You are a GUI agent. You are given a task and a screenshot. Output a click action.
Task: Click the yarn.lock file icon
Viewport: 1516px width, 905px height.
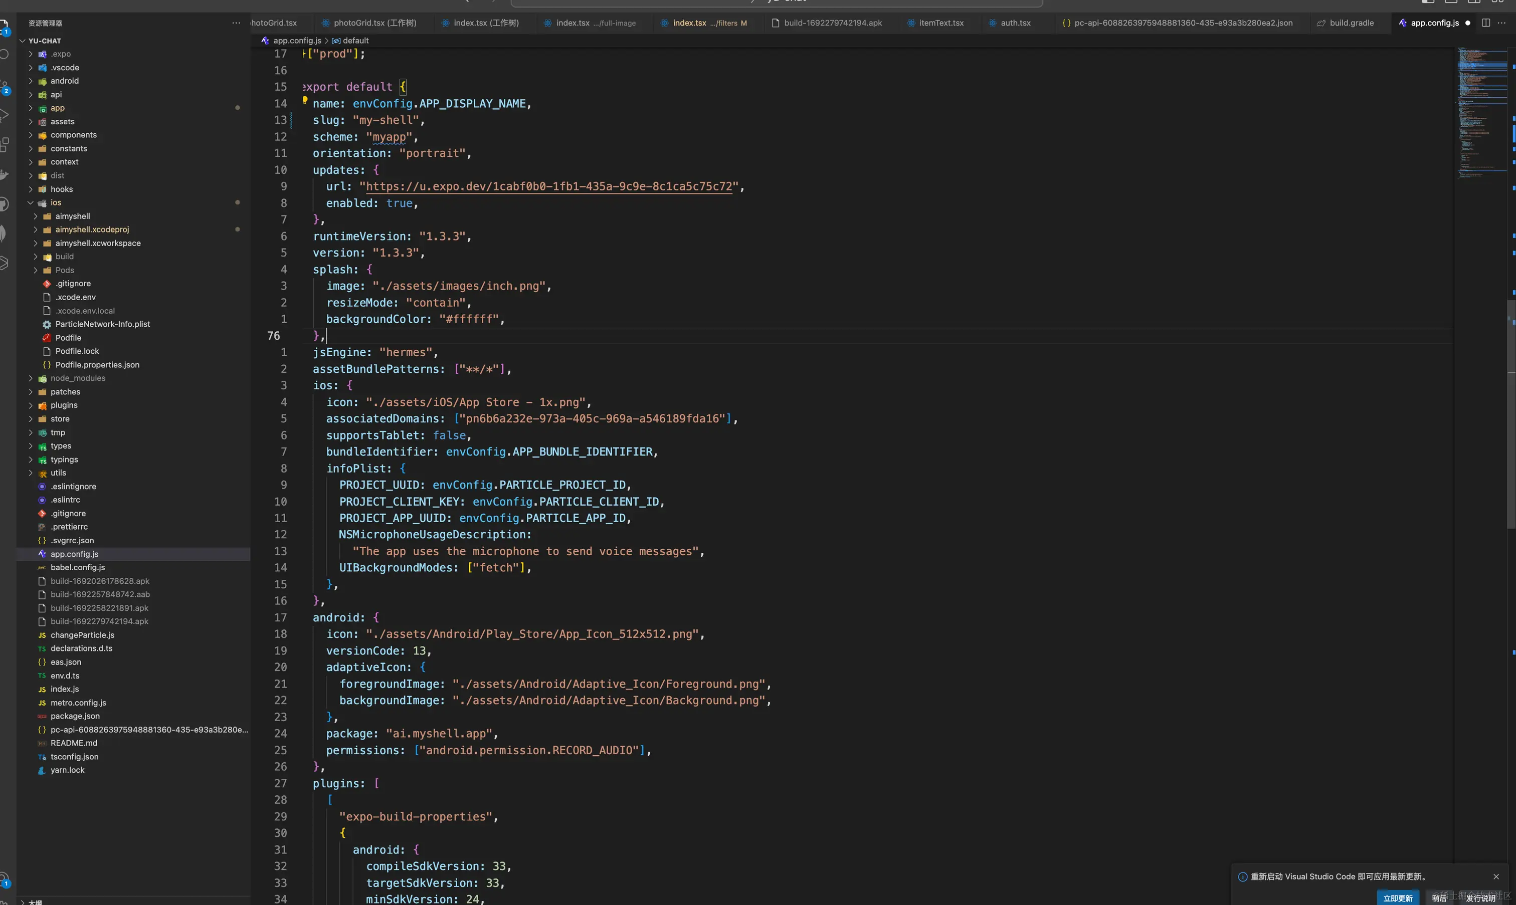click(x=42, y=770)
